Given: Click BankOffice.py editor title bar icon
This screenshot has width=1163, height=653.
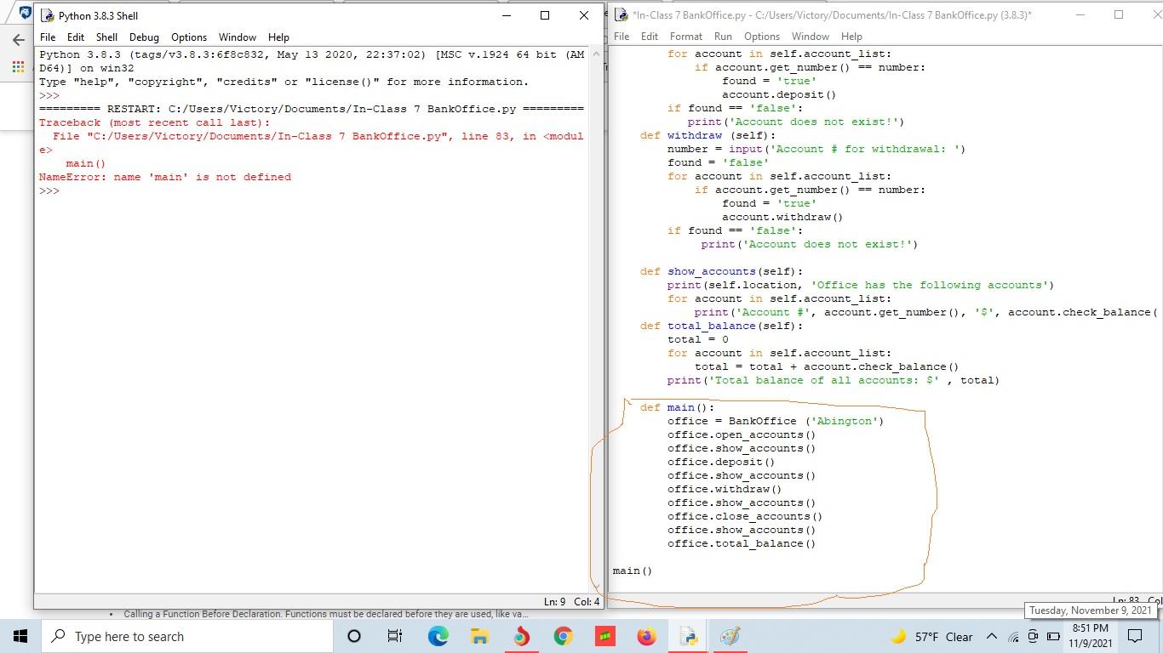Looking at the screenshot, I should [x=621, y=14].
